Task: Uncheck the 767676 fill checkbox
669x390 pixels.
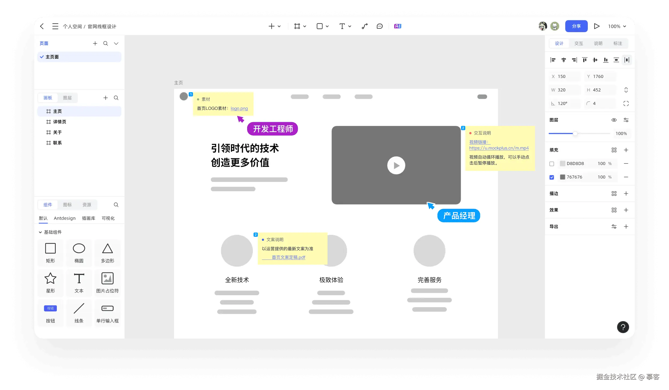Action: pyautogui.click(x=552, y=177)
